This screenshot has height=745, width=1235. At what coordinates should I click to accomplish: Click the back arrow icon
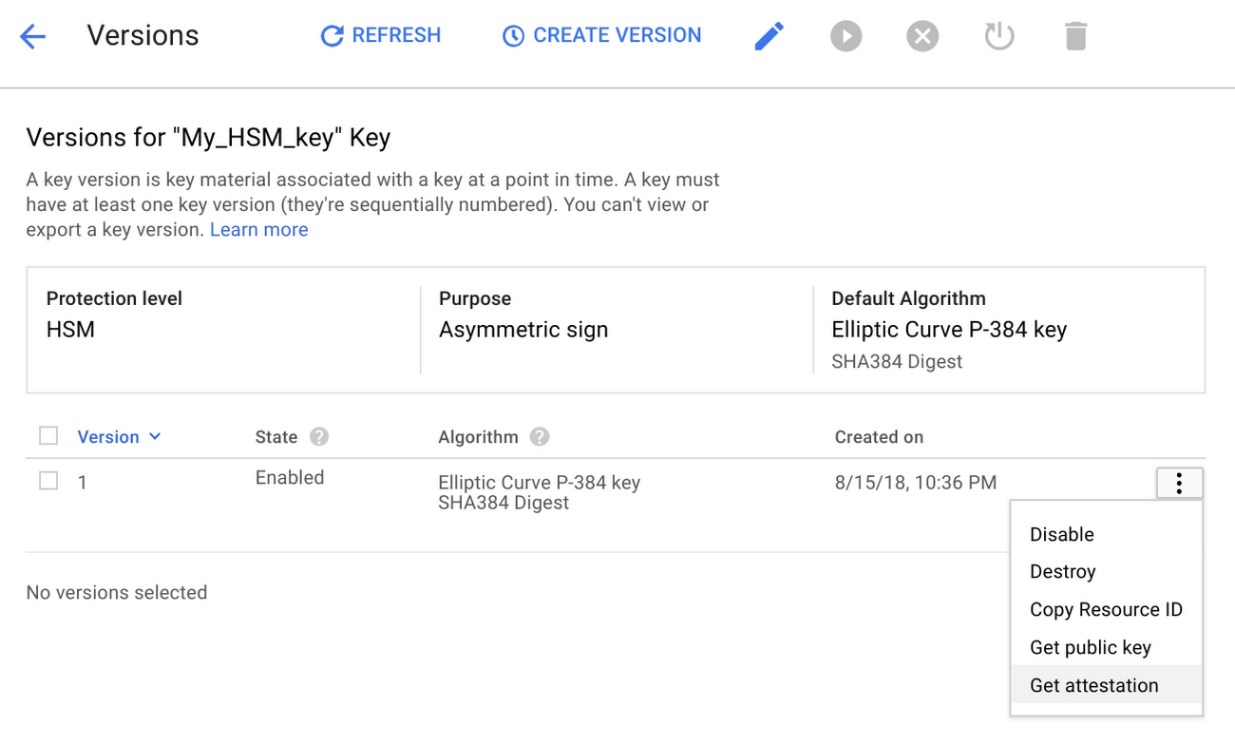point(32,37)
